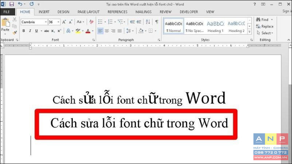Switch to the REVIEW tab

pyautogui.click(x=165, y=12)
